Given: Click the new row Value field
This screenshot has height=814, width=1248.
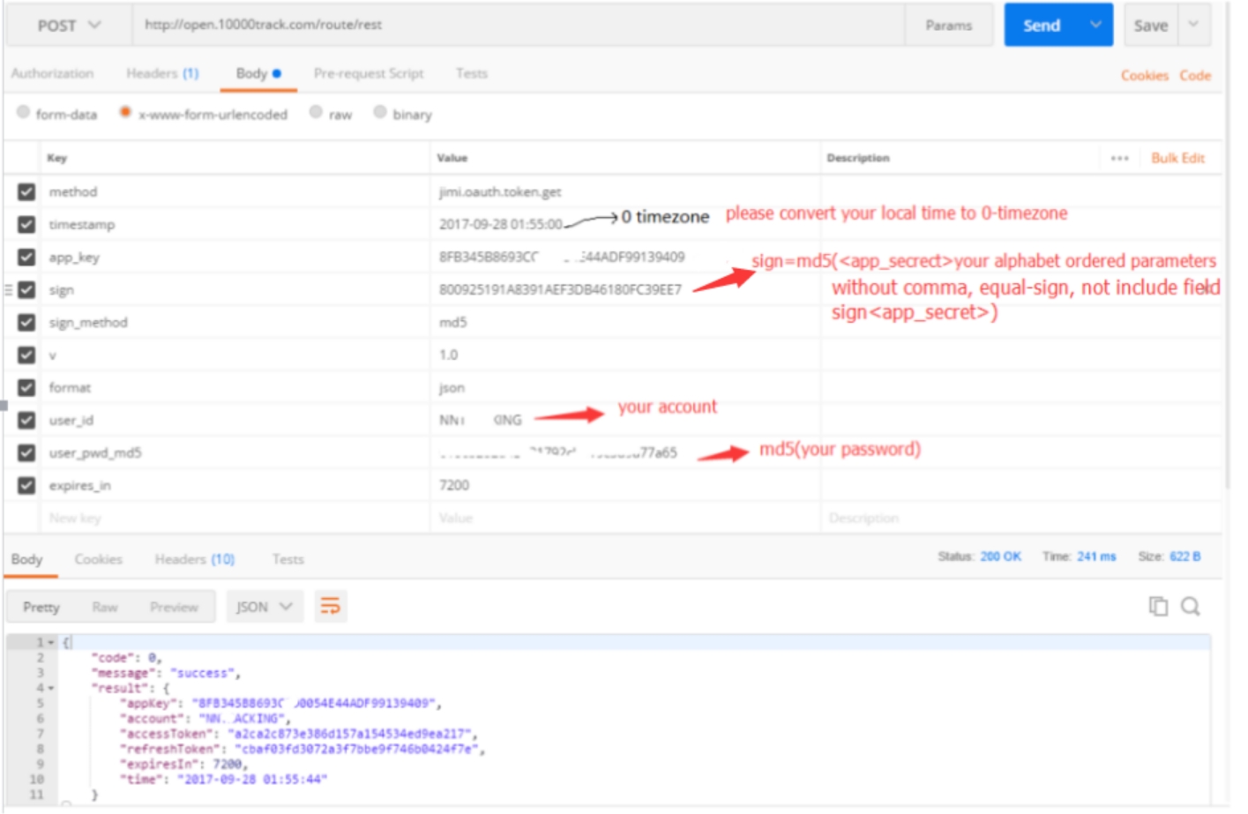Looking at the screenshot, I should click(625, 519).
